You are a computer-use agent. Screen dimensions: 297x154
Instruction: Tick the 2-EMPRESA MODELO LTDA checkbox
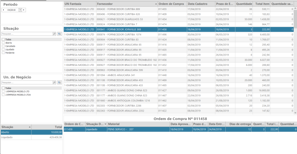pos(3,95)
